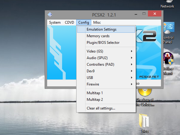Maximize the PCSX2 window
The width and height of the screenshot is (180, 135).
(144, 14)
